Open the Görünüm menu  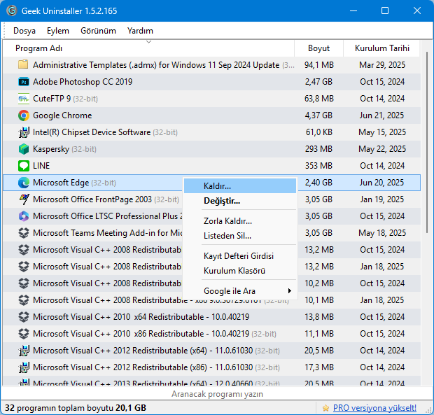pos(98,31)
